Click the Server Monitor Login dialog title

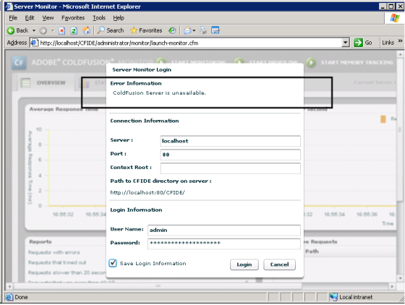point(142,69)
